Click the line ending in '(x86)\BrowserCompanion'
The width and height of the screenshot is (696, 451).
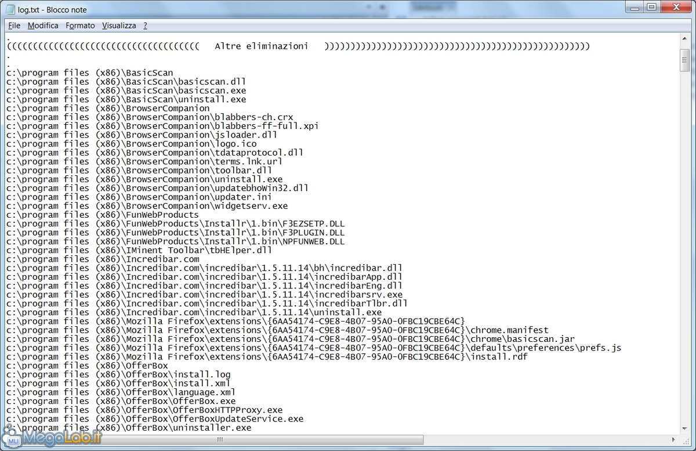[x=108, y=108]
